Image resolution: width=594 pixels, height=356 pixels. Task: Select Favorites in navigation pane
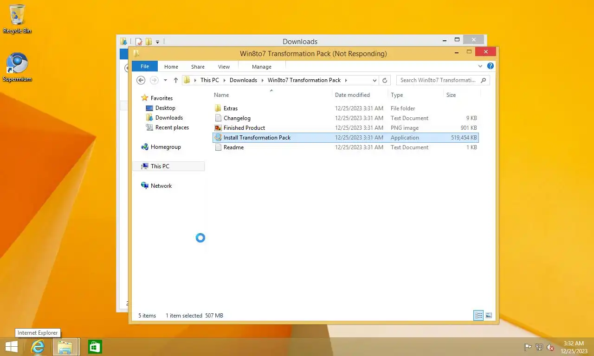click(x=161, y=98)
